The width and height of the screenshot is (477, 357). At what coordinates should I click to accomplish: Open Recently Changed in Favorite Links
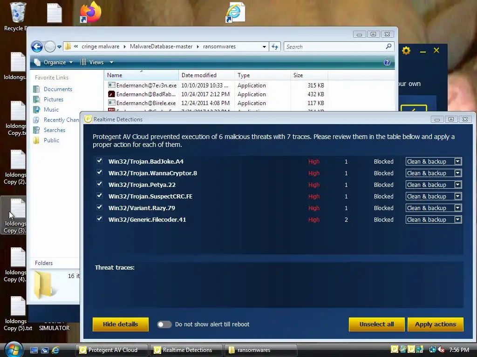(56, 120)
